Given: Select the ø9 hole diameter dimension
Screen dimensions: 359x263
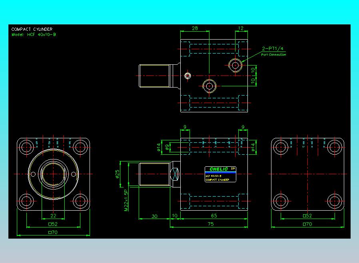Looking at the screenshot, I should coord(168,147).
